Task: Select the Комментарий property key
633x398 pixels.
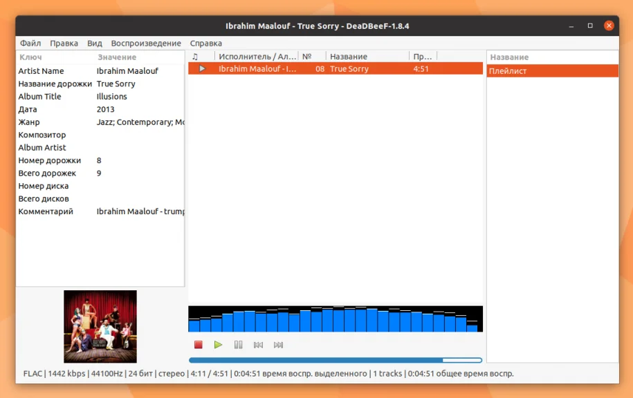Action: pos(46,211)
